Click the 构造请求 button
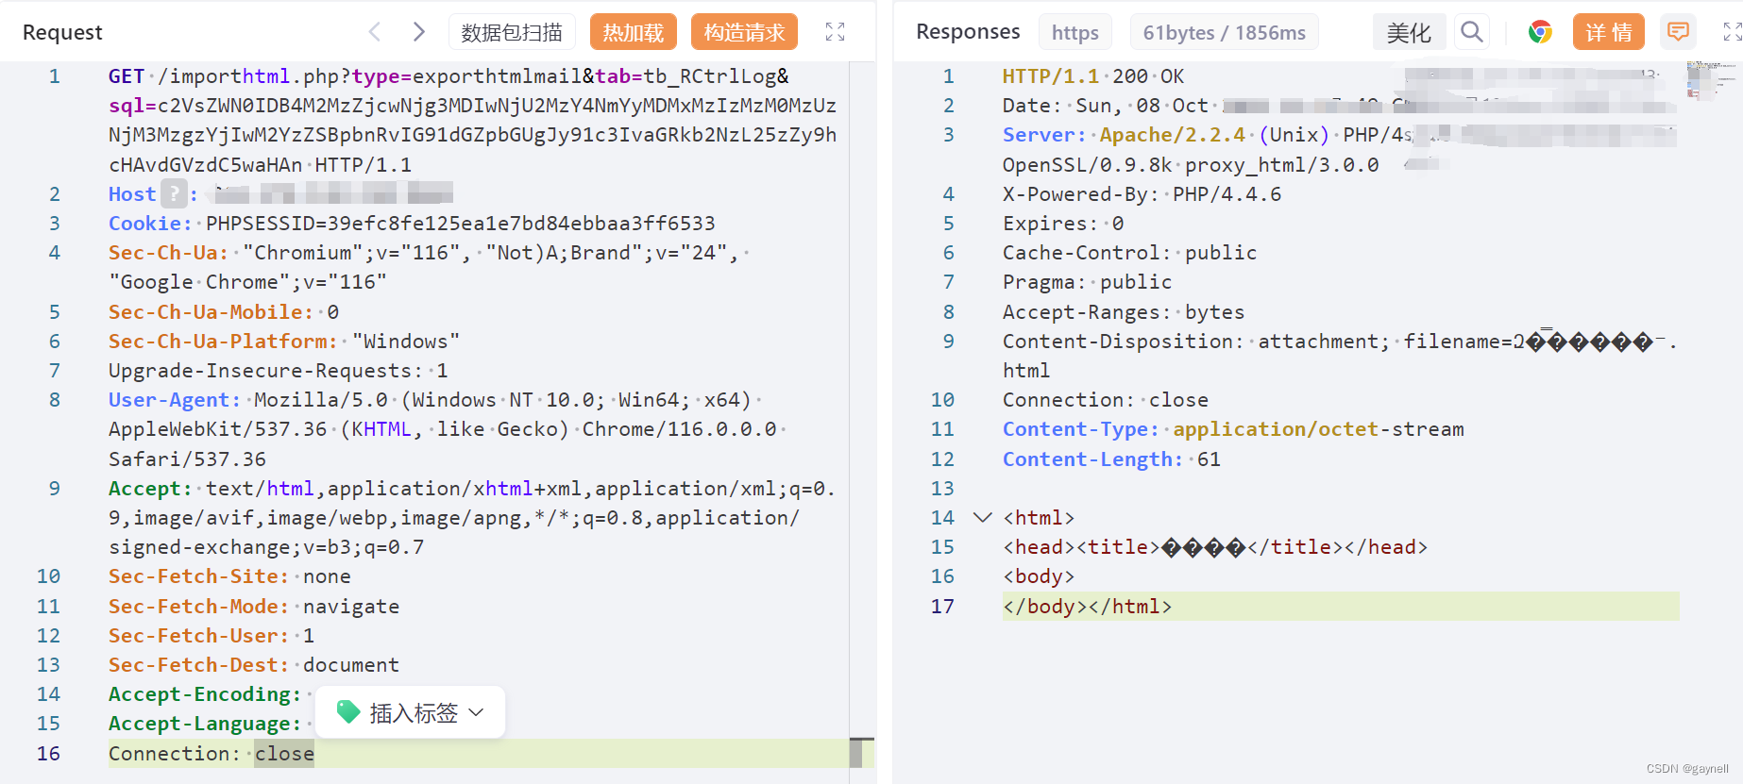 tap(744, 32)
